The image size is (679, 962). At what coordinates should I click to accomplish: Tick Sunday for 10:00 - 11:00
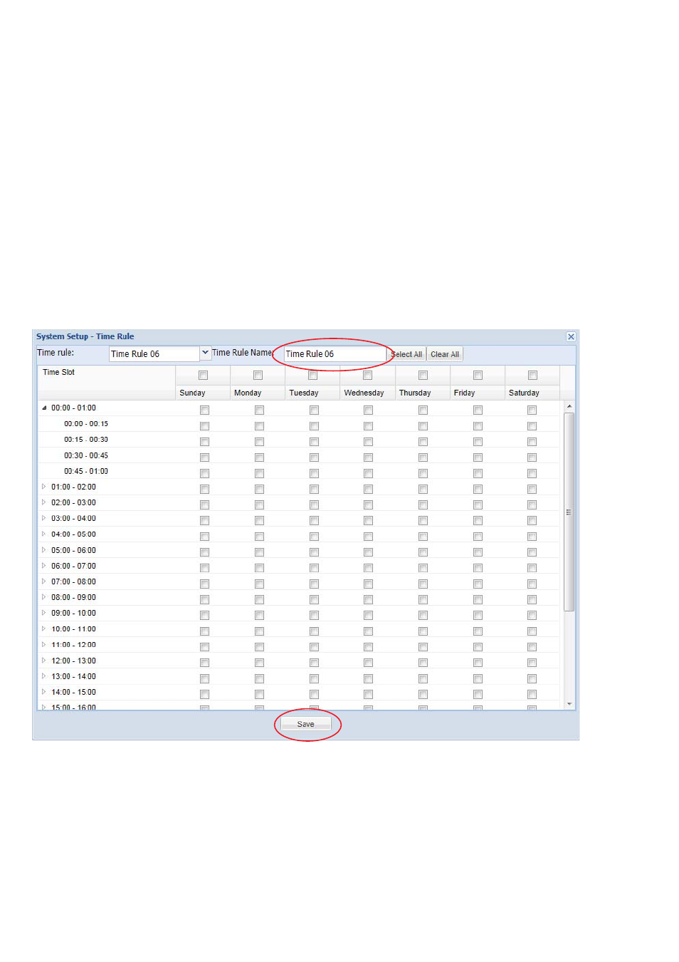205,631
